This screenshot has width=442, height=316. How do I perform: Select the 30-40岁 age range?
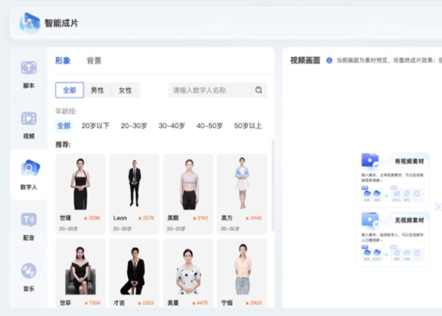click(171, 126)
